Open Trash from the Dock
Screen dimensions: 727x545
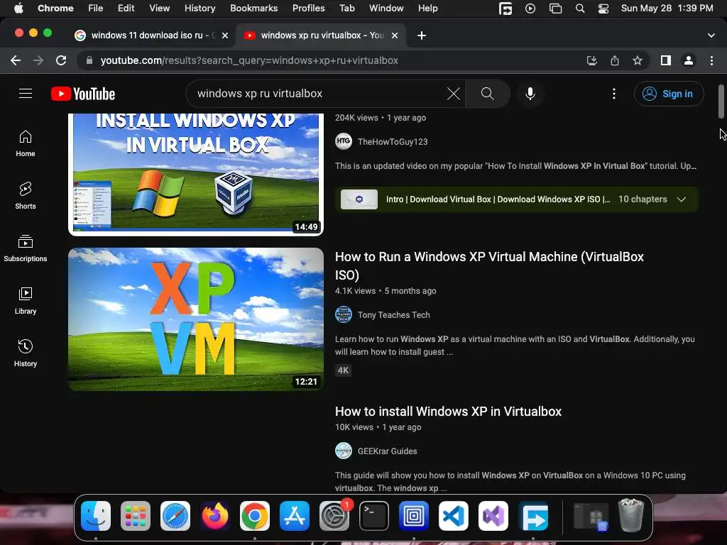(631, 516)
